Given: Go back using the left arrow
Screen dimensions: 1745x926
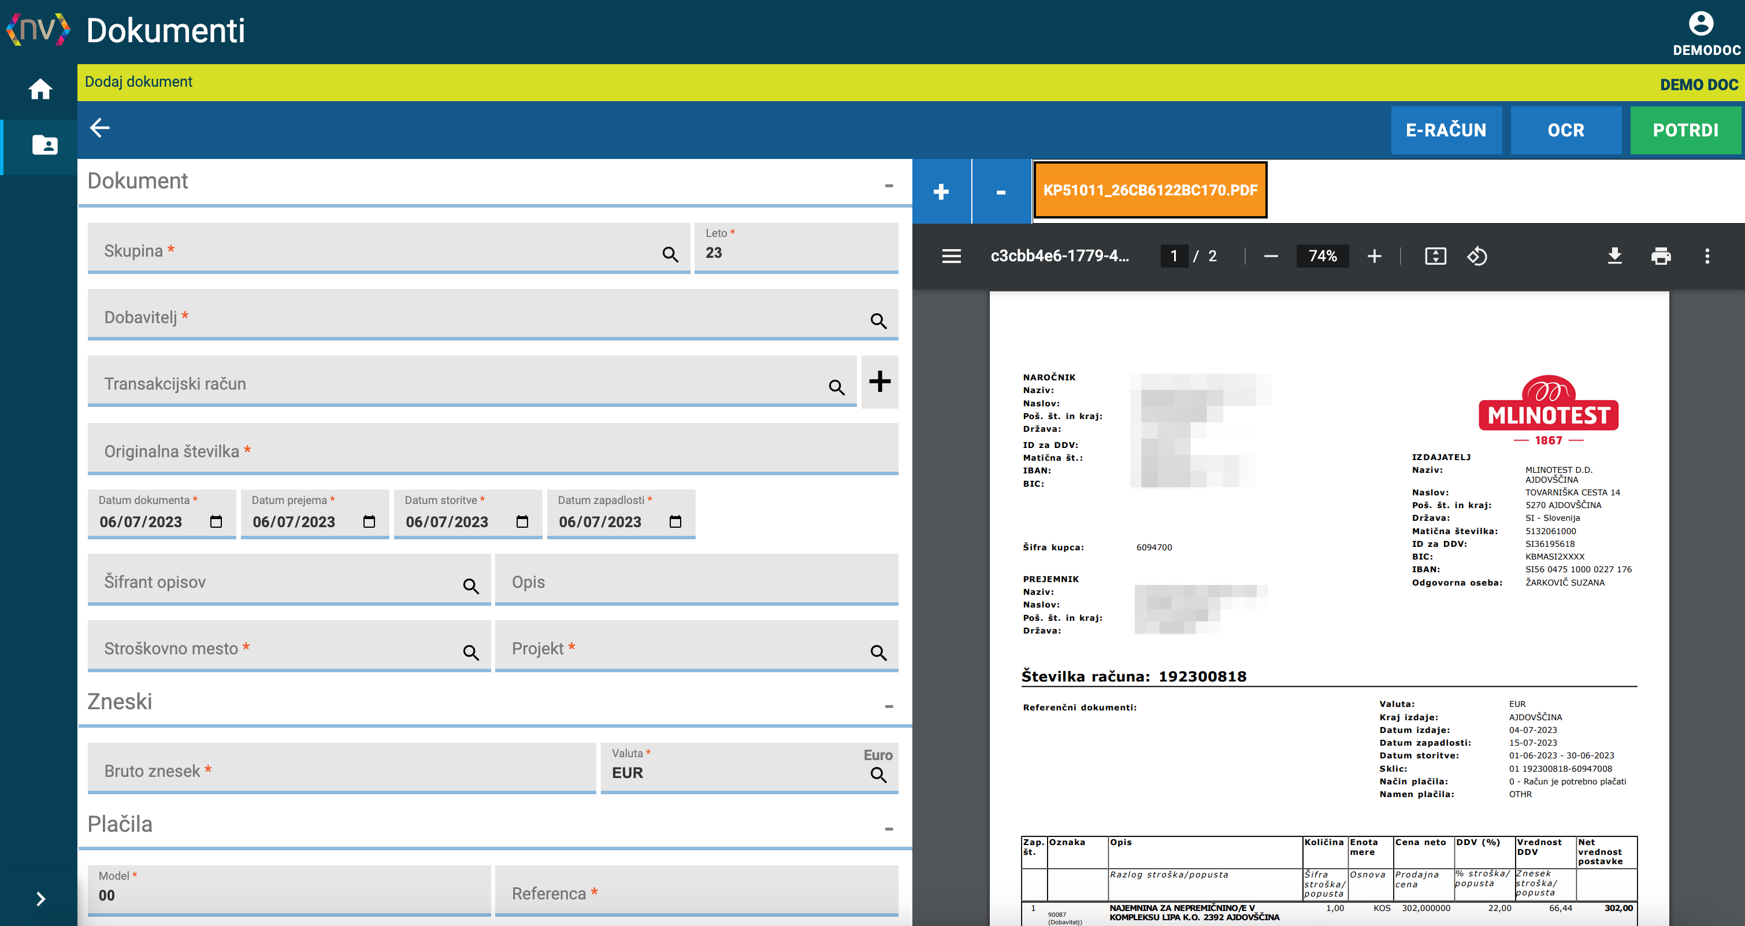Looking at the screenshot, I should click(x=99, y=128).
